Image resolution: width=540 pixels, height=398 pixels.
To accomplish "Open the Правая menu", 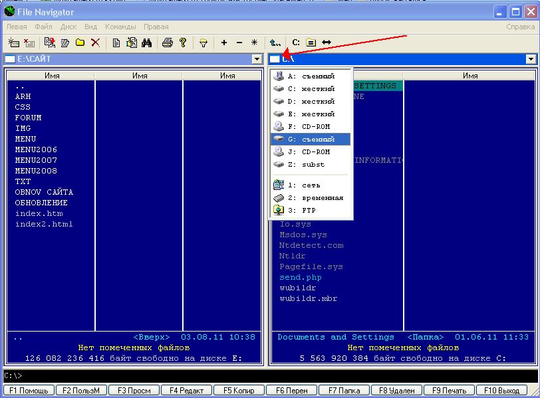I will [156, 27].
